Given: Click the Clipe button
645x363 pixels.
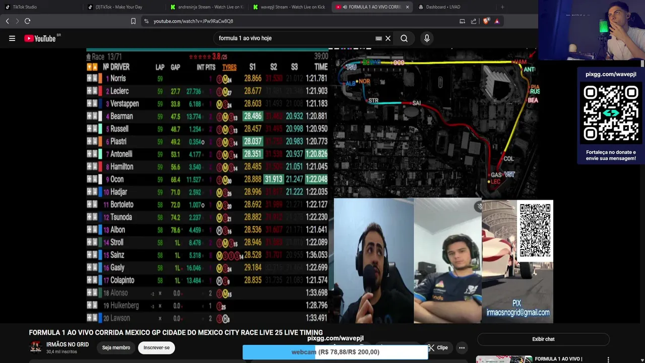Looking at the screenshot, I should point(437,348).
